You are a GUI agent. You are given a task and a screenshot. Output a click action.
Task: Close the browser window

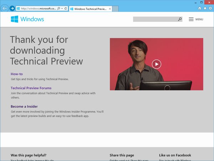[x=209, y=2]
